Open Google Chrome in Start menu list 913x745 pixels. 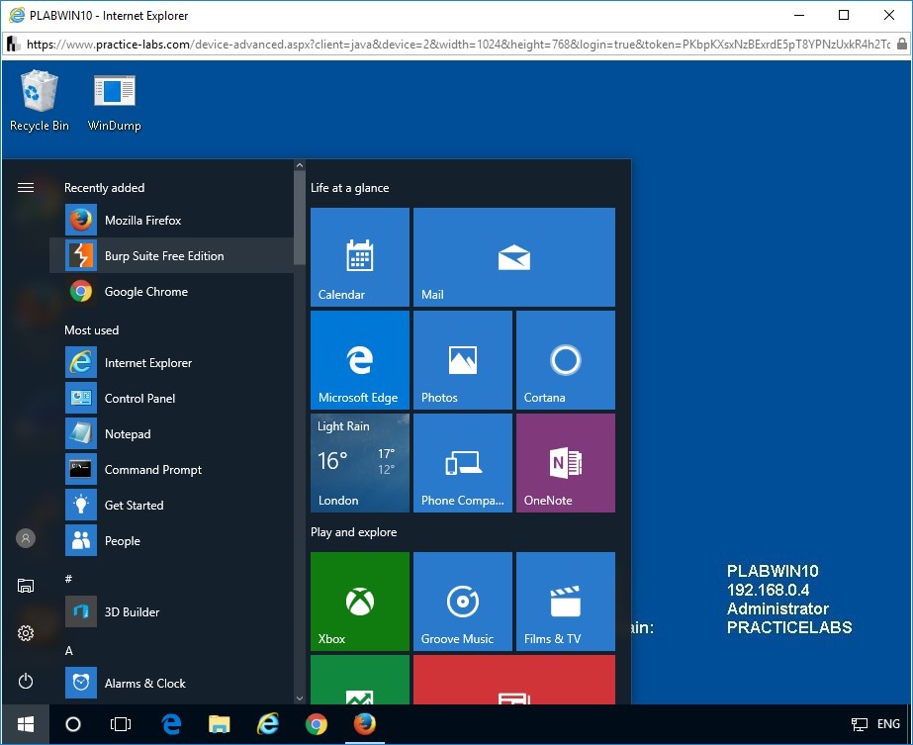(x=145, y=292)
